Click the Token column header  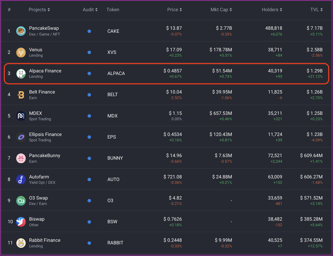pos(113,10)
